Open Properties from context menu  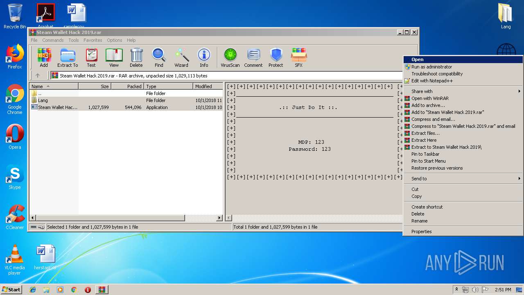[x=463, y=231]
